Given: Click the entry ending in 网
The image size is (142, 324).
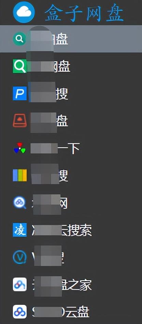Looking at the screenshot, I should coord(71,203).
